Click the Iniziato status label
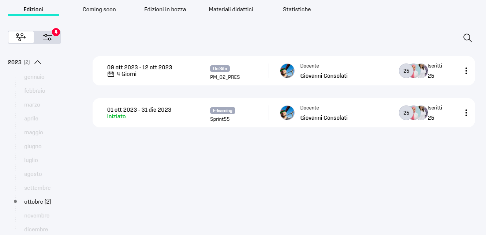The width and height of the screenshot is (486, 235). (116, 116)
